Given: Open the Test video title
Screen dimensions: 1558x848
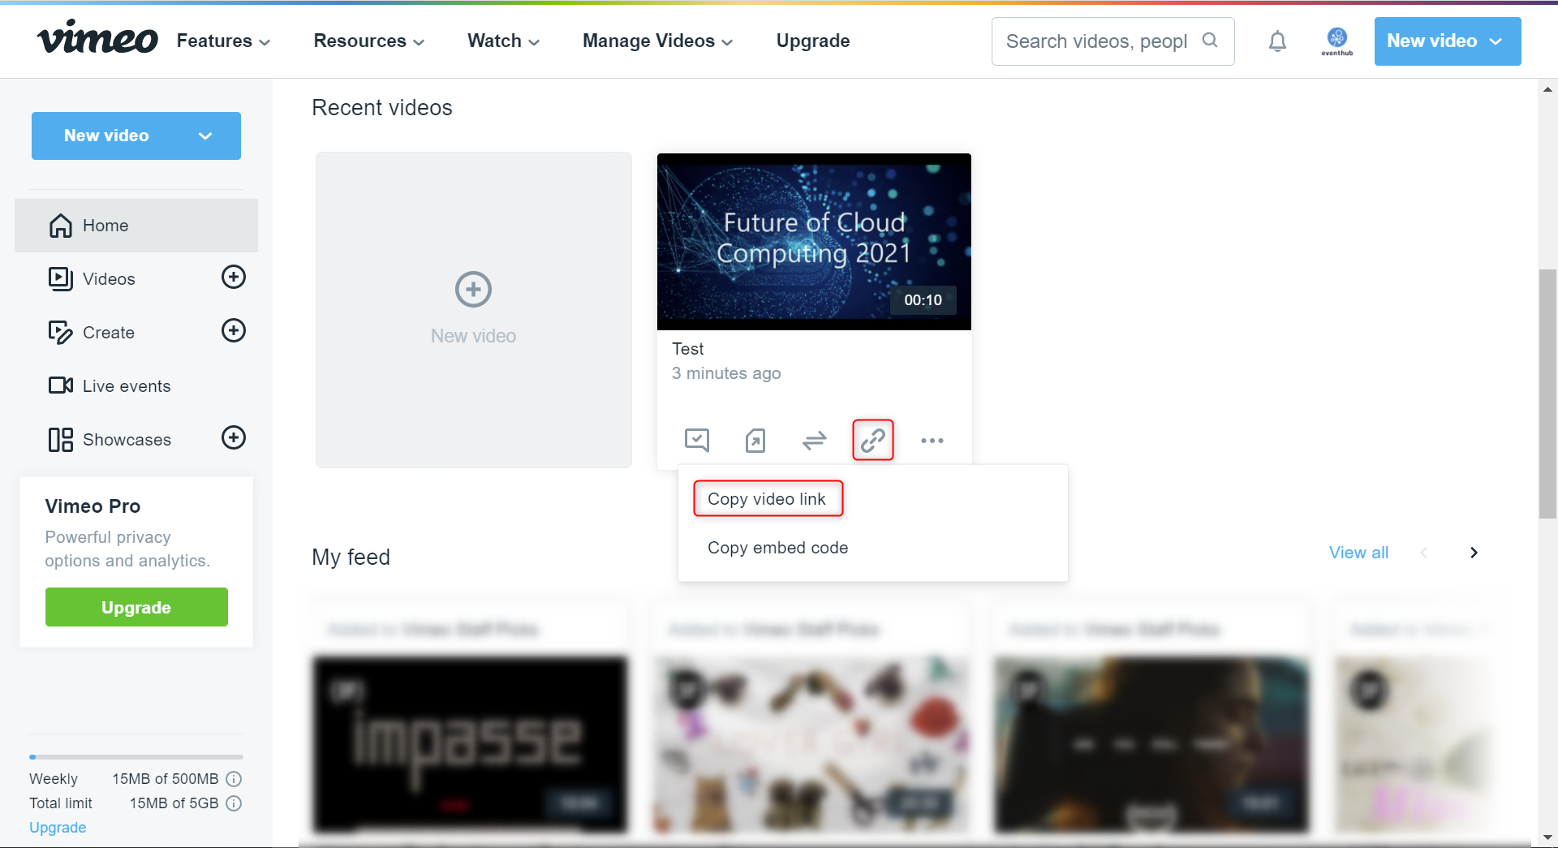Looking at the screenshot, I should coord(688,349).
